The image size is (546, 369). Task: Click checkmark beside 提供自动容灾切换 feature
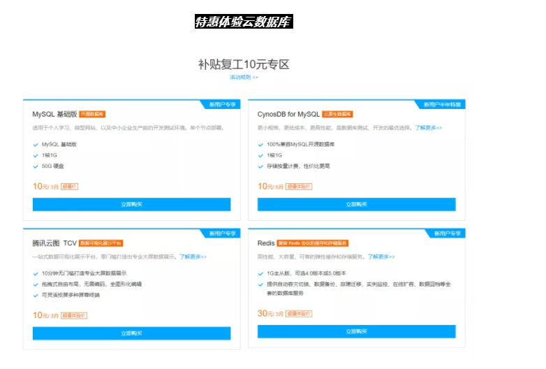260,284
